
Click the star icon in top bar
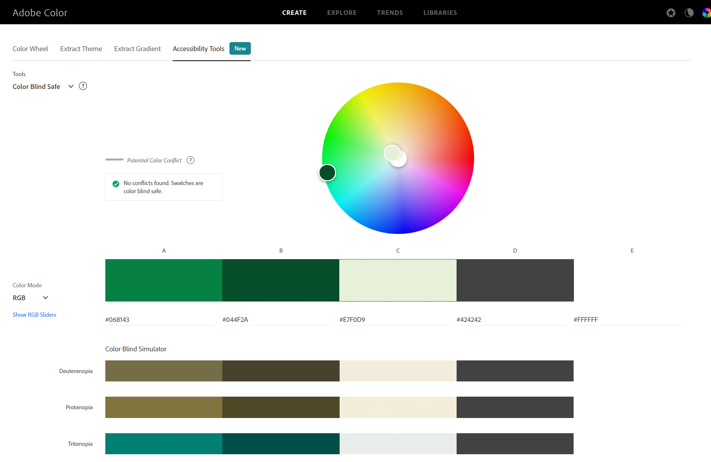point(671,13)
